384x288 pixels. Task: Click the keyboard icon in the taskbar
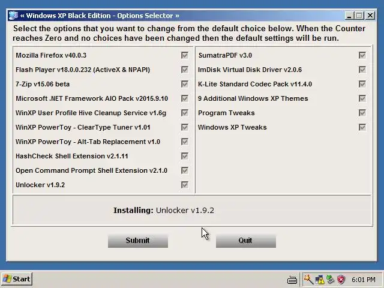point(292,280)
